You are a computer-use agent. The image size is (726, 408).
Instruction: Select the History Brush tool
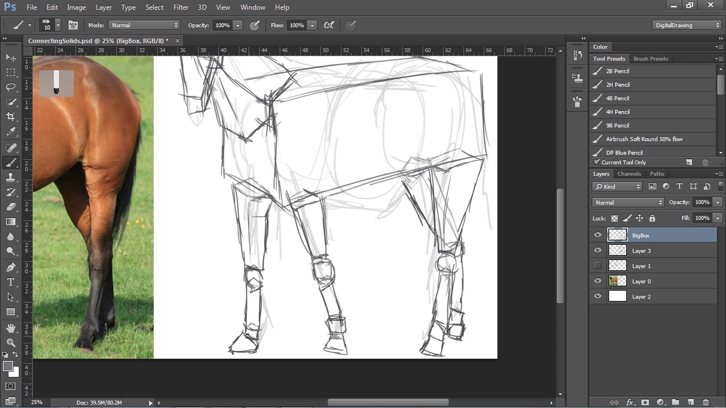pyautogui.click(x=11, y=192)
